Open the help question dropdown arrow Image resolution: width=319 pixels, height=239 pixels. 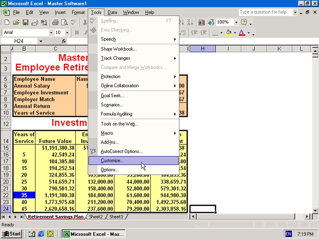tap(295, 12)
